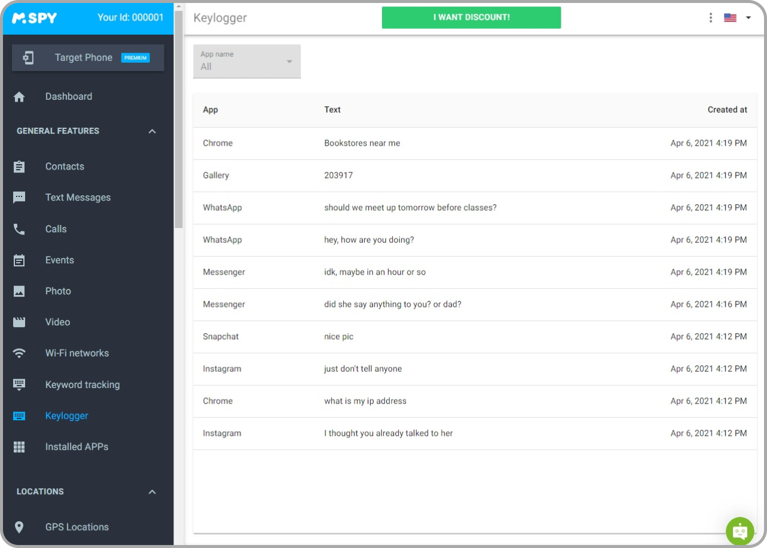The height and width of the screenshot is (548, 767).
Task: Click the I WANT DISCOUNT! button
Action: coord(471,17)
